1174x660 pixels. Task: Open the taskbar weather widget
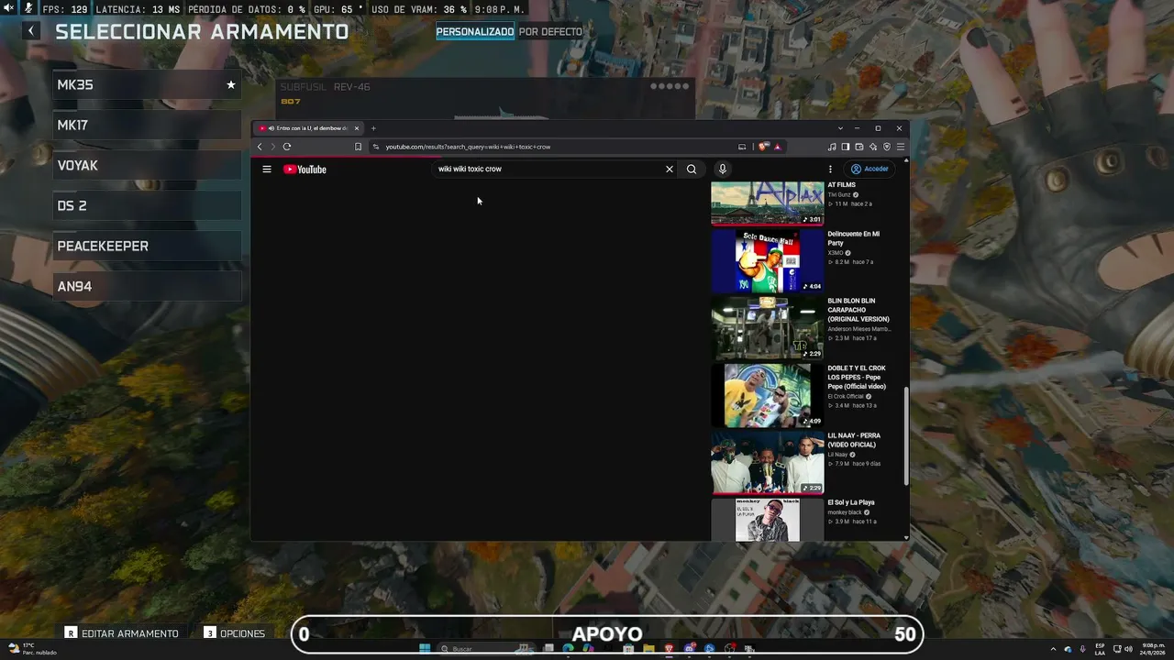[31, 649]
